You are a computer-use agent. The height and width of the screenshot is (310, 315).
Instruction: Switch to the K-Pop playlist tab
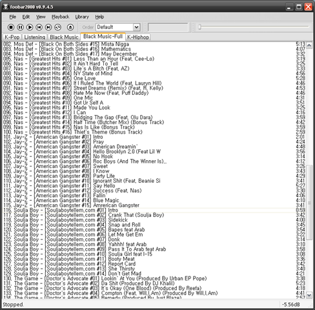[x=12, y=37]
